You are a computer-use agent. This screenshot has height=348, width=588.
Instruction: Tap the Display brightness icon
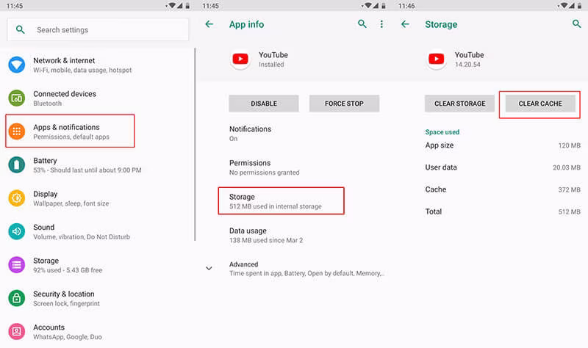click(16, 198)
